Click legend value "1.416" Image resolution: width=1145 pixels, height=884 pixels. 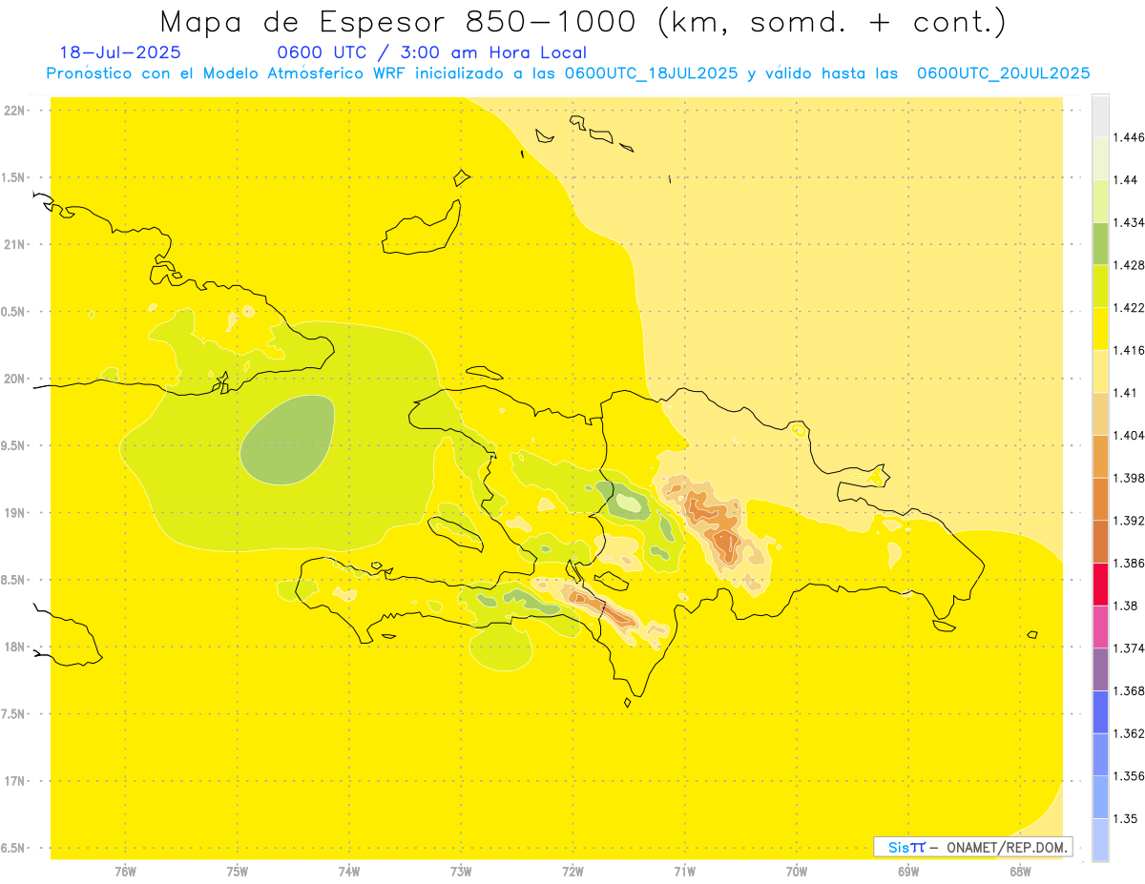point(1131,350)
